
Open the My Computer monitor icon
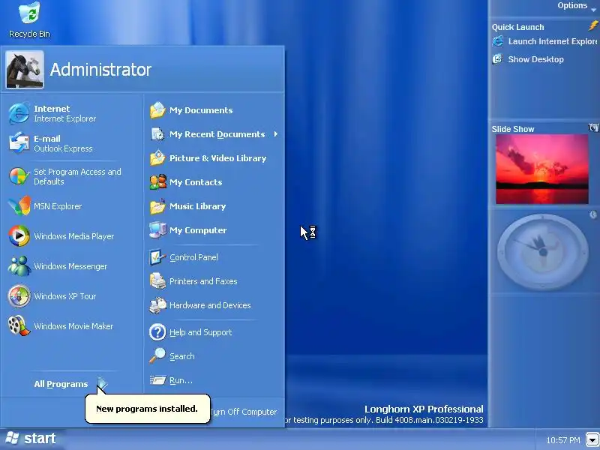point(157,230)
